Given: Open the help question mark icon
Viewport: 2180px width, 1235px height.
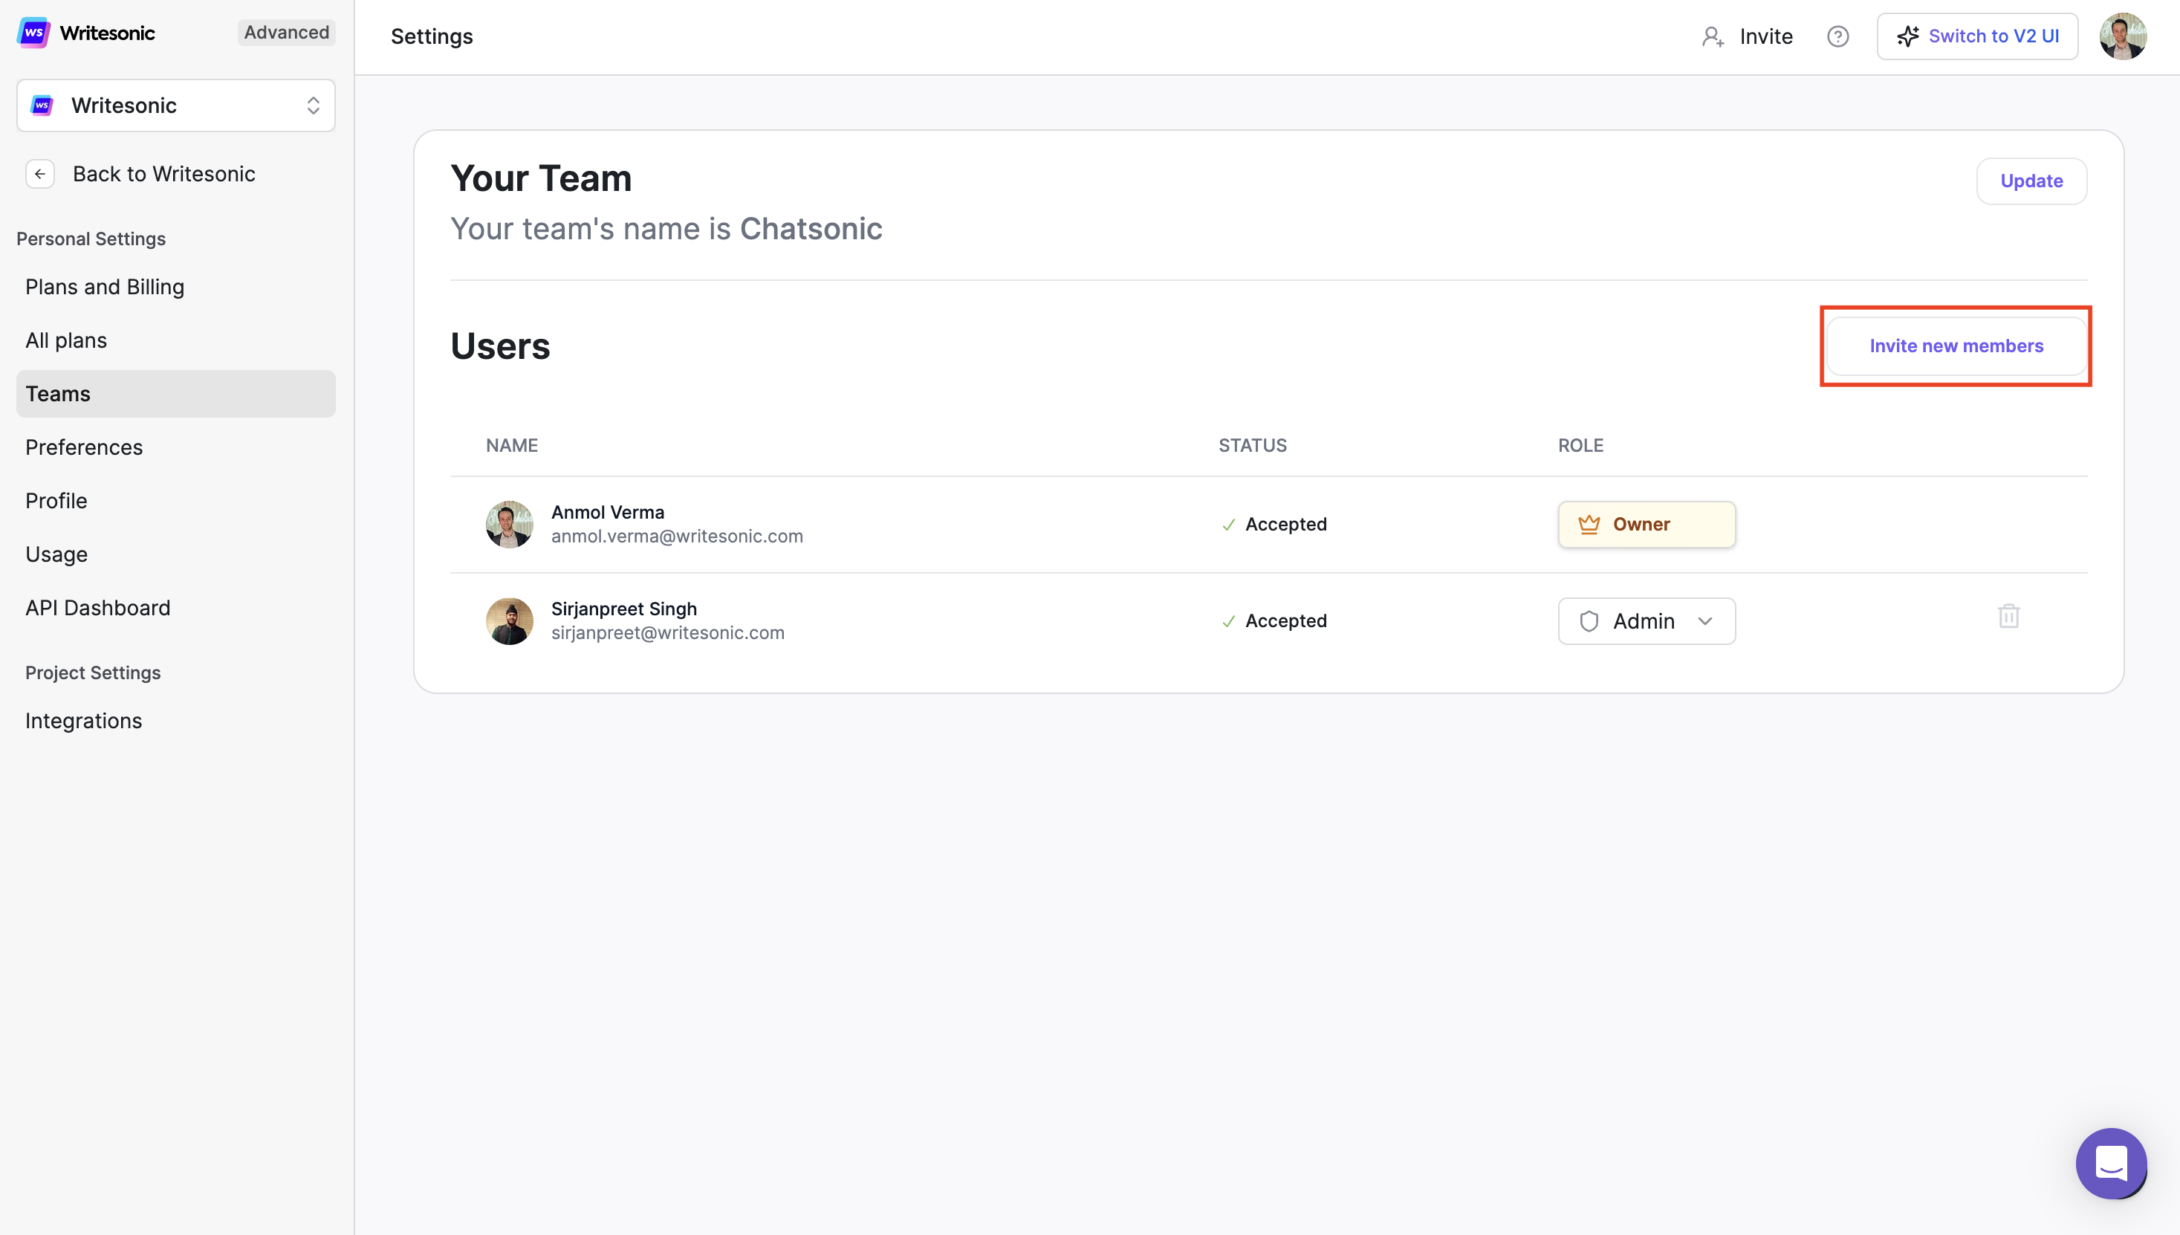Looking at the screenshot, I should [1837, 36].
